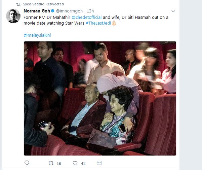Screen dimensions: 202x170
Task: Click the envelope direct message icon
Action: [99, 163]
